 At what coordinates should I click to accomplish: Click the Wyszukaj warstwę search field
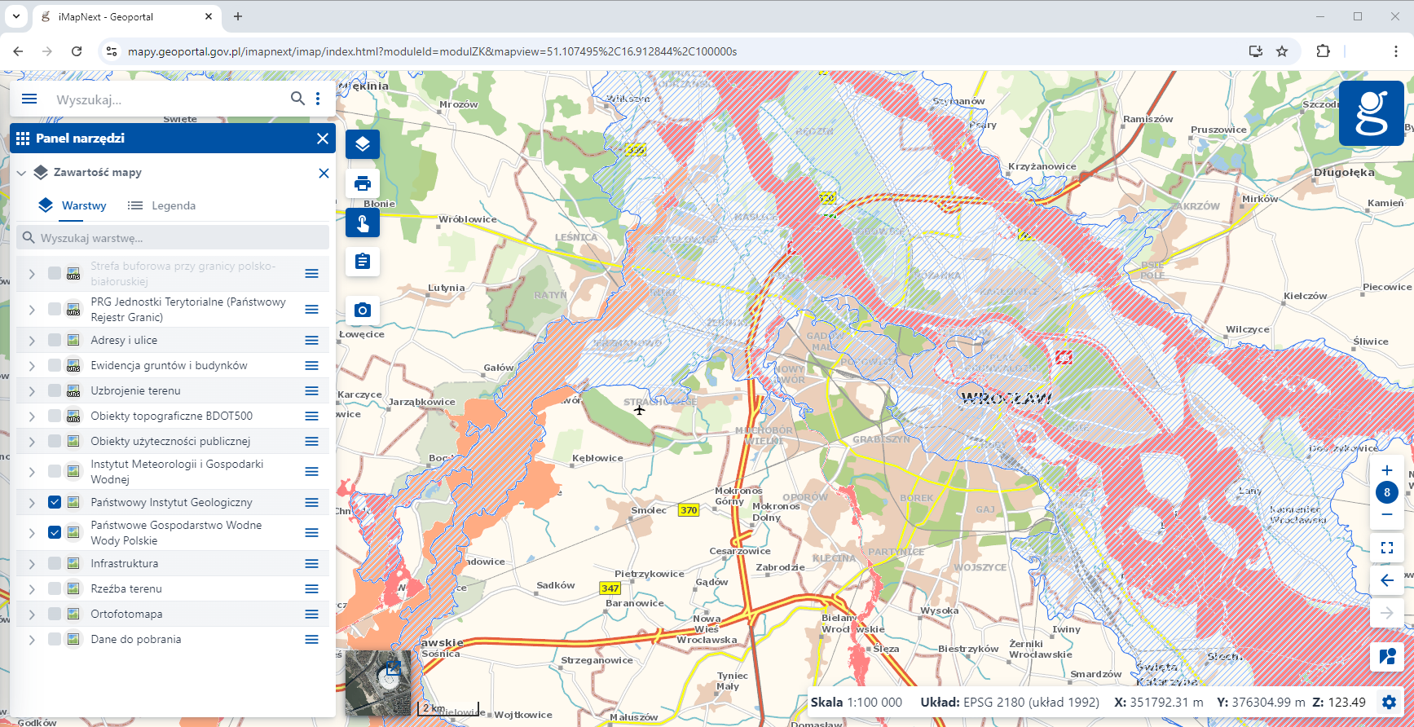tap(179, 238)
